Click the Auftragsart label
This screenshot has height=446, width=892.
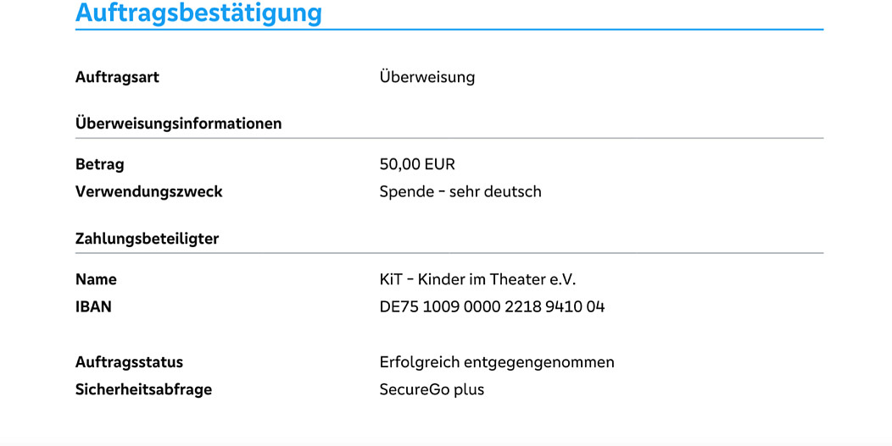117,77
